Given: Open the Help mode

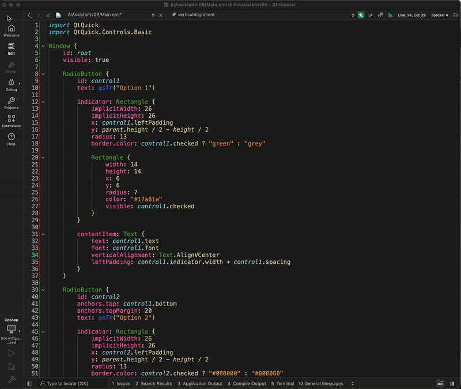Looking at the screenshot, I should (12, 139).
